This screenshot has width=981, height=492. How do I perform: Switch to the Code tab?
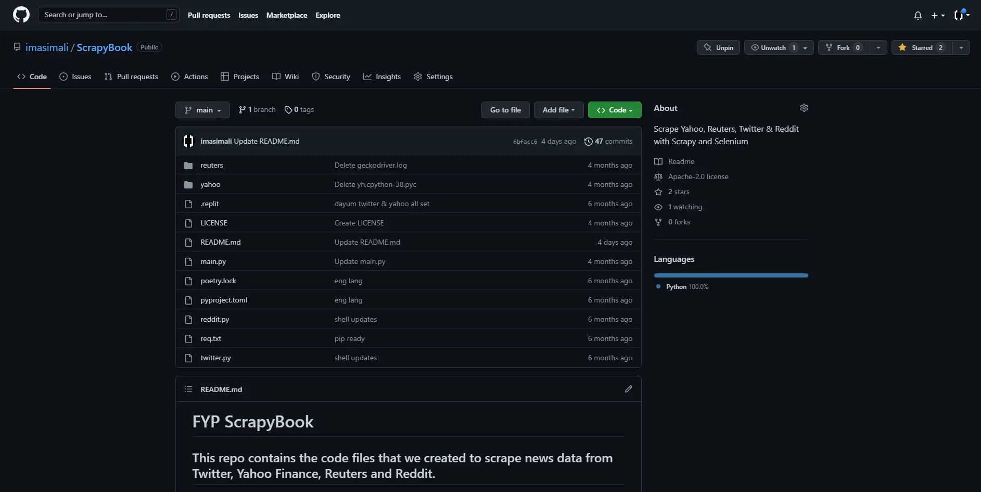coord(32,77)
